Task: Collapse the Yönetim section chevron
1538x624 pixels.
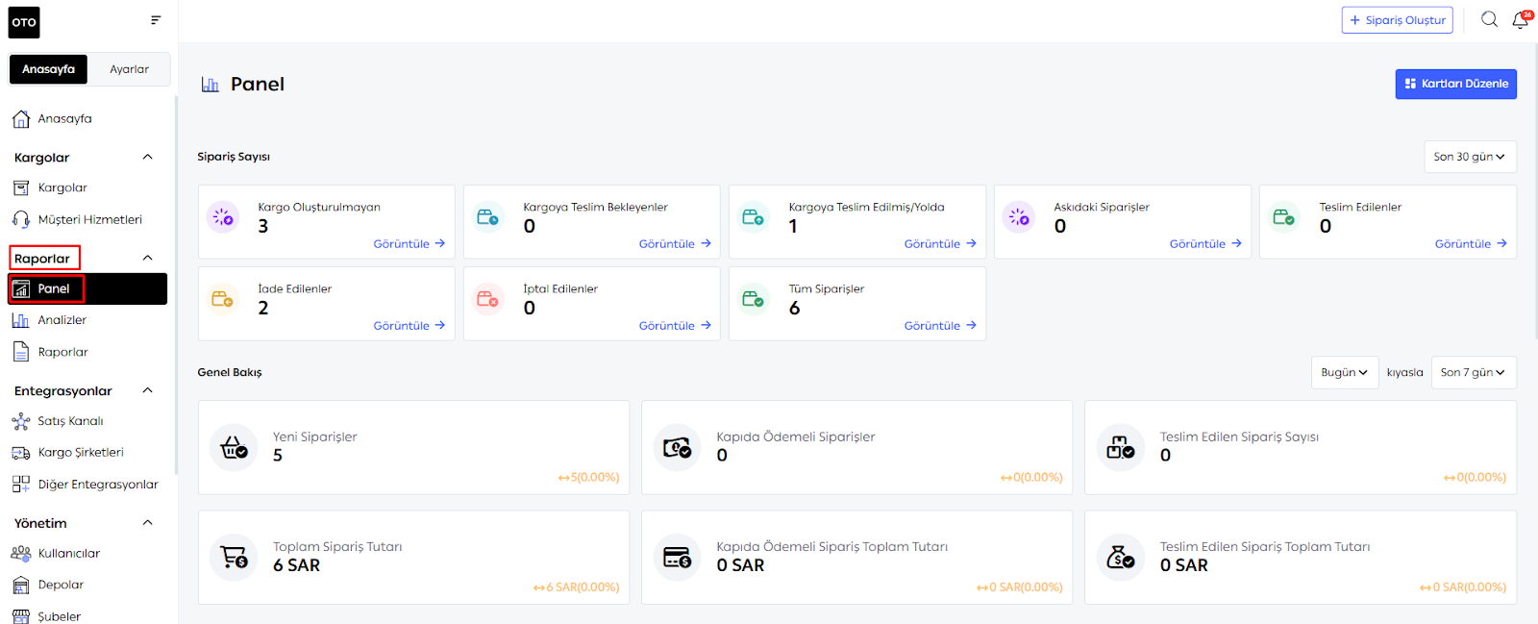Action: click(x=148, y=523)
